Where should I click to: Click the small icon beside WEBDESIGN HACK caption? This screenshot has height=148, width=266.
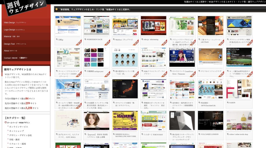(x=85, y=39)
